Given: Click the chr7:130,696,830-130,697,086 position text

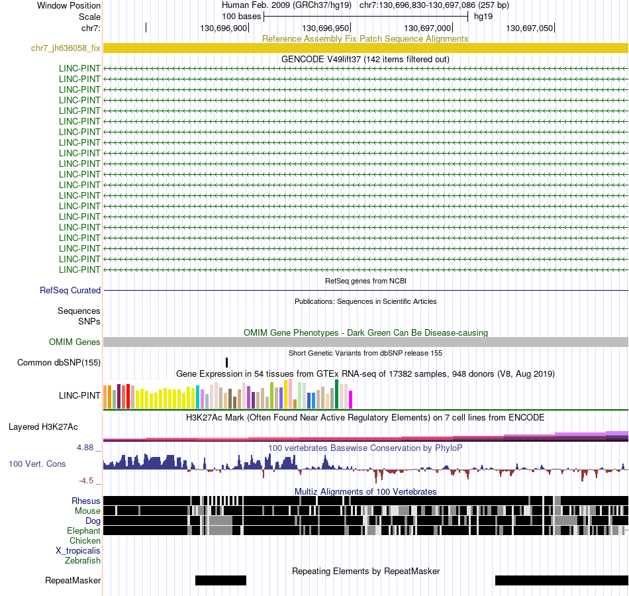Looking at the screenshot, I should [434, 5].
